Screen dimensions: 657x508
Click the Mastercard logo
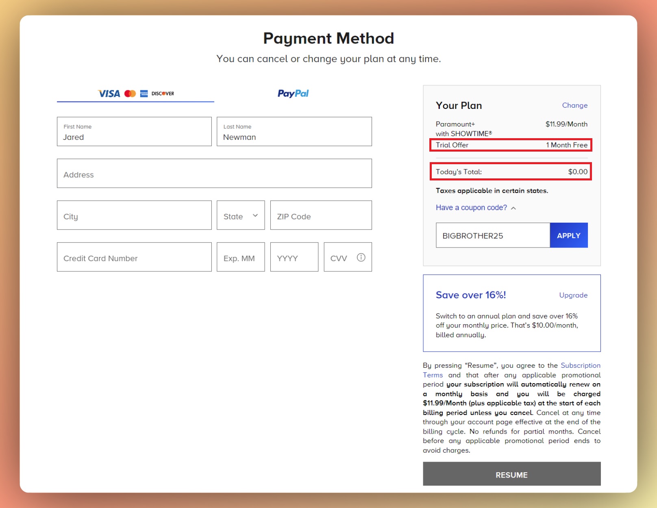point(130,93)
